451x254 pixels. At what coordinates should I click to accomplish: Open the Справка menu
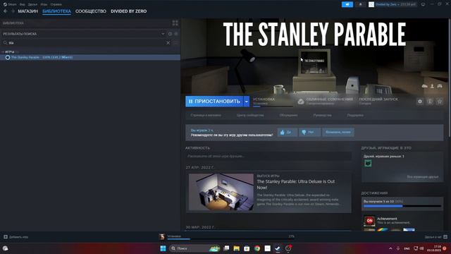[x=56, y=4]
